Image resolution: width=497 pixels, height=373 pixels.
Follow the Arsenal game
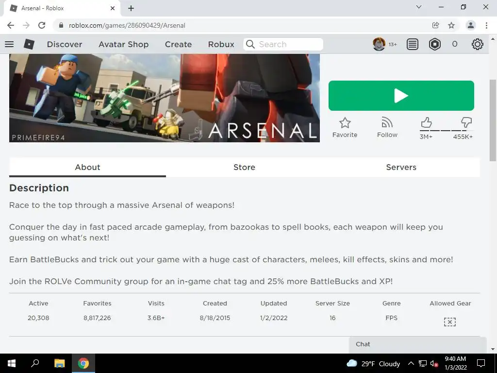click(387, 128)
